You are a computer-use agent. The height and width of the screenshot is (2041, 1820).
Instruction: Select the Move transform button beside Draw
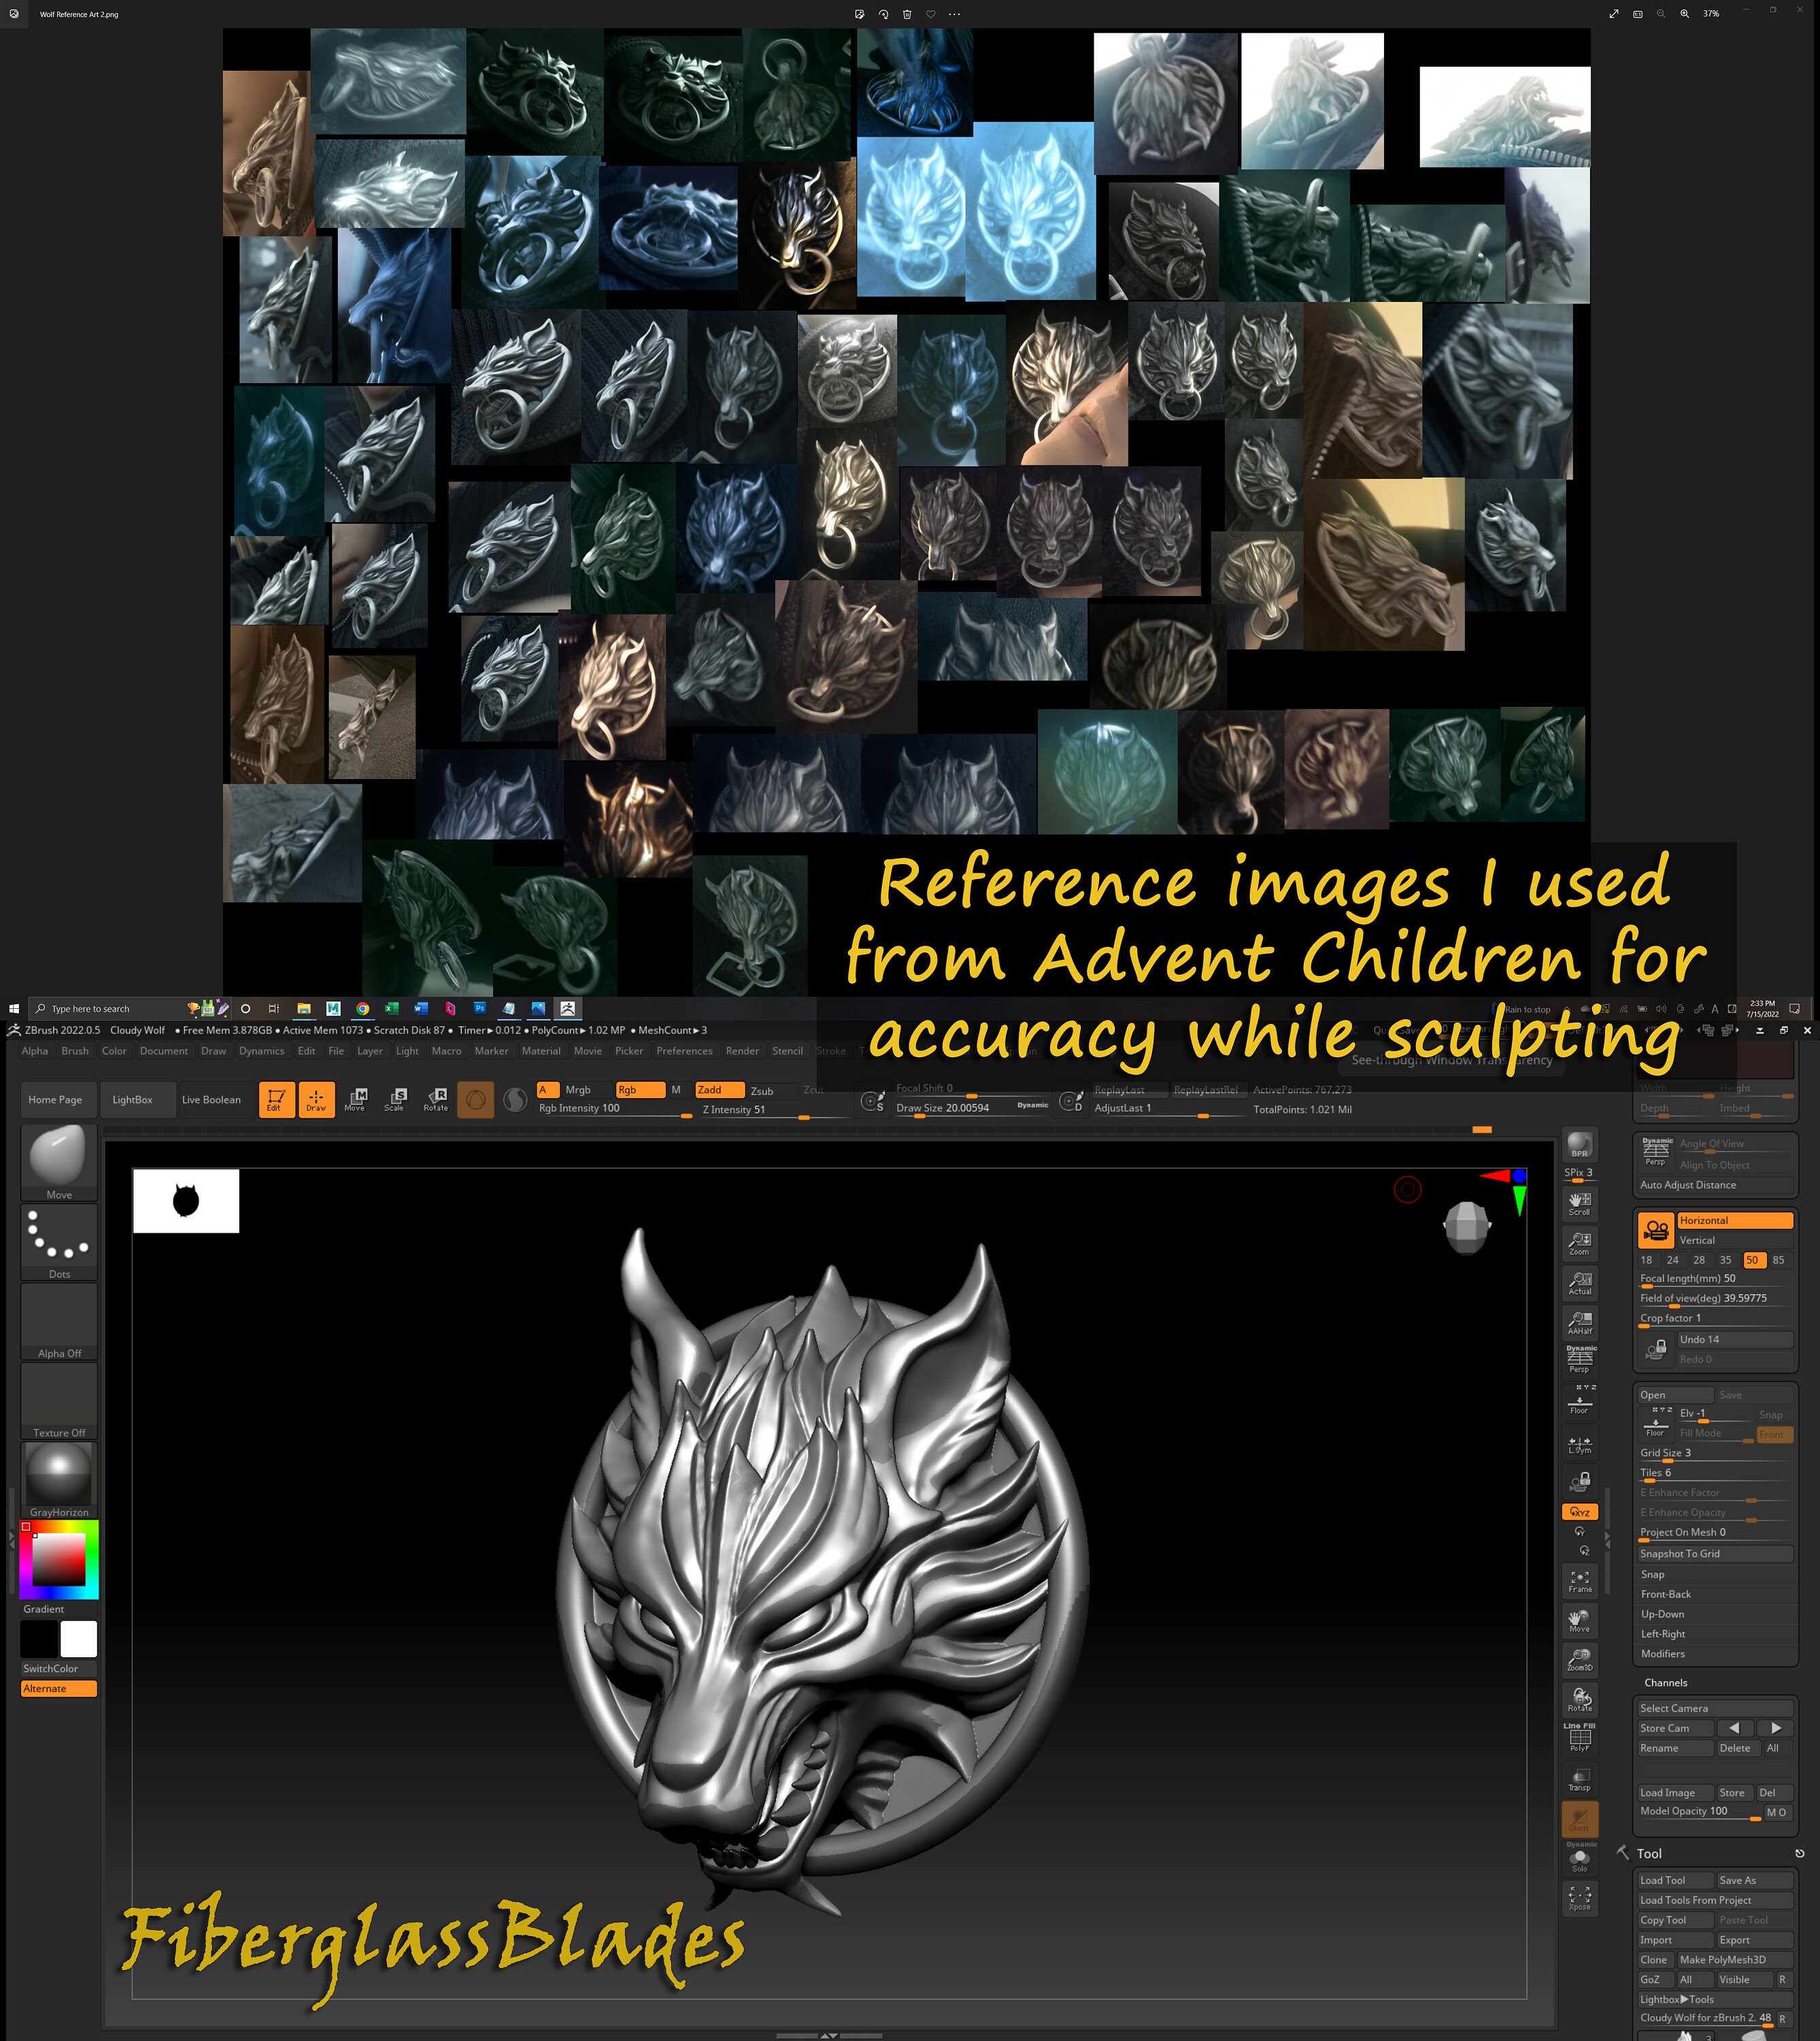[355, 1099]
